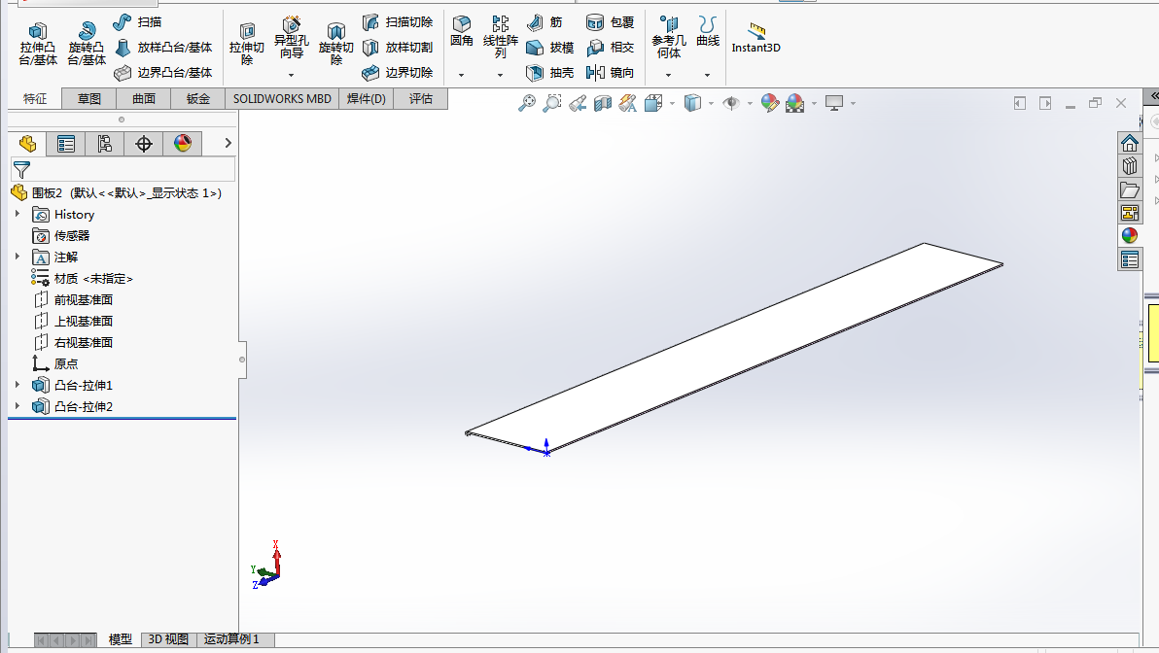This screenshot has height=653, width=1159.
Task: Open Reference Geometry dropdown arrow
Action: [x=668, y=75]
